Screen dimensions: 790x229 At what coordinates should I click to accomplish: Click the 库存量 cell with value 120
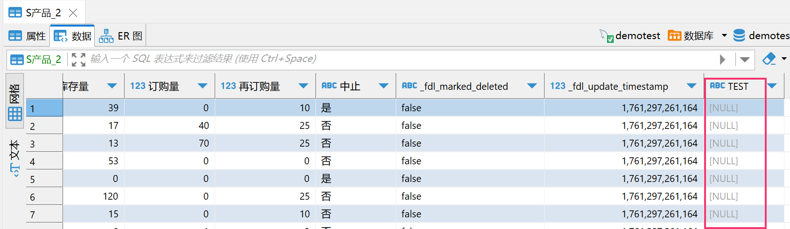pyautogui.click(x=94, y=196)
